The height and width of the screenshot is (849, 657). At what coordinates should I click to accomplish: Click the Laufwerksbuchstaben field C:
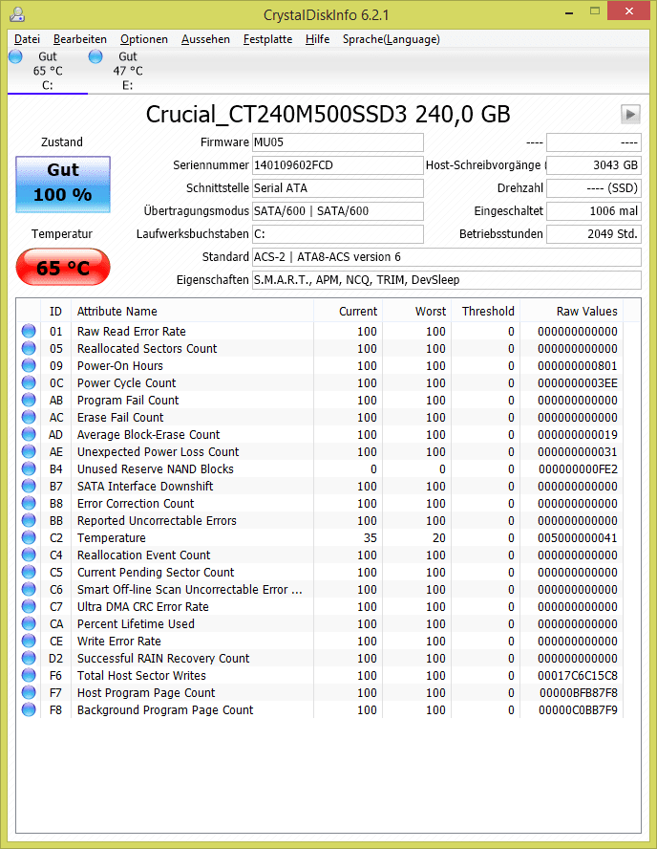click(x=338, y=234)
